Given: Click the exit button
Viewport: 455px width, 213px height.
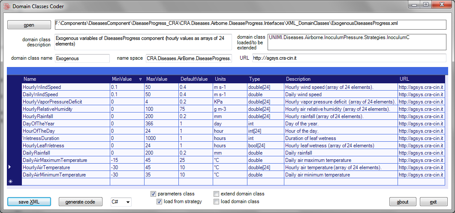Looking at the screenshot, I should tap(433, 202).
